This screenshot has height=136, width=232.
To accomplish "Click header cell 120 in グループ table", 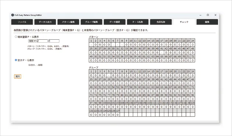I will [193, 103].
